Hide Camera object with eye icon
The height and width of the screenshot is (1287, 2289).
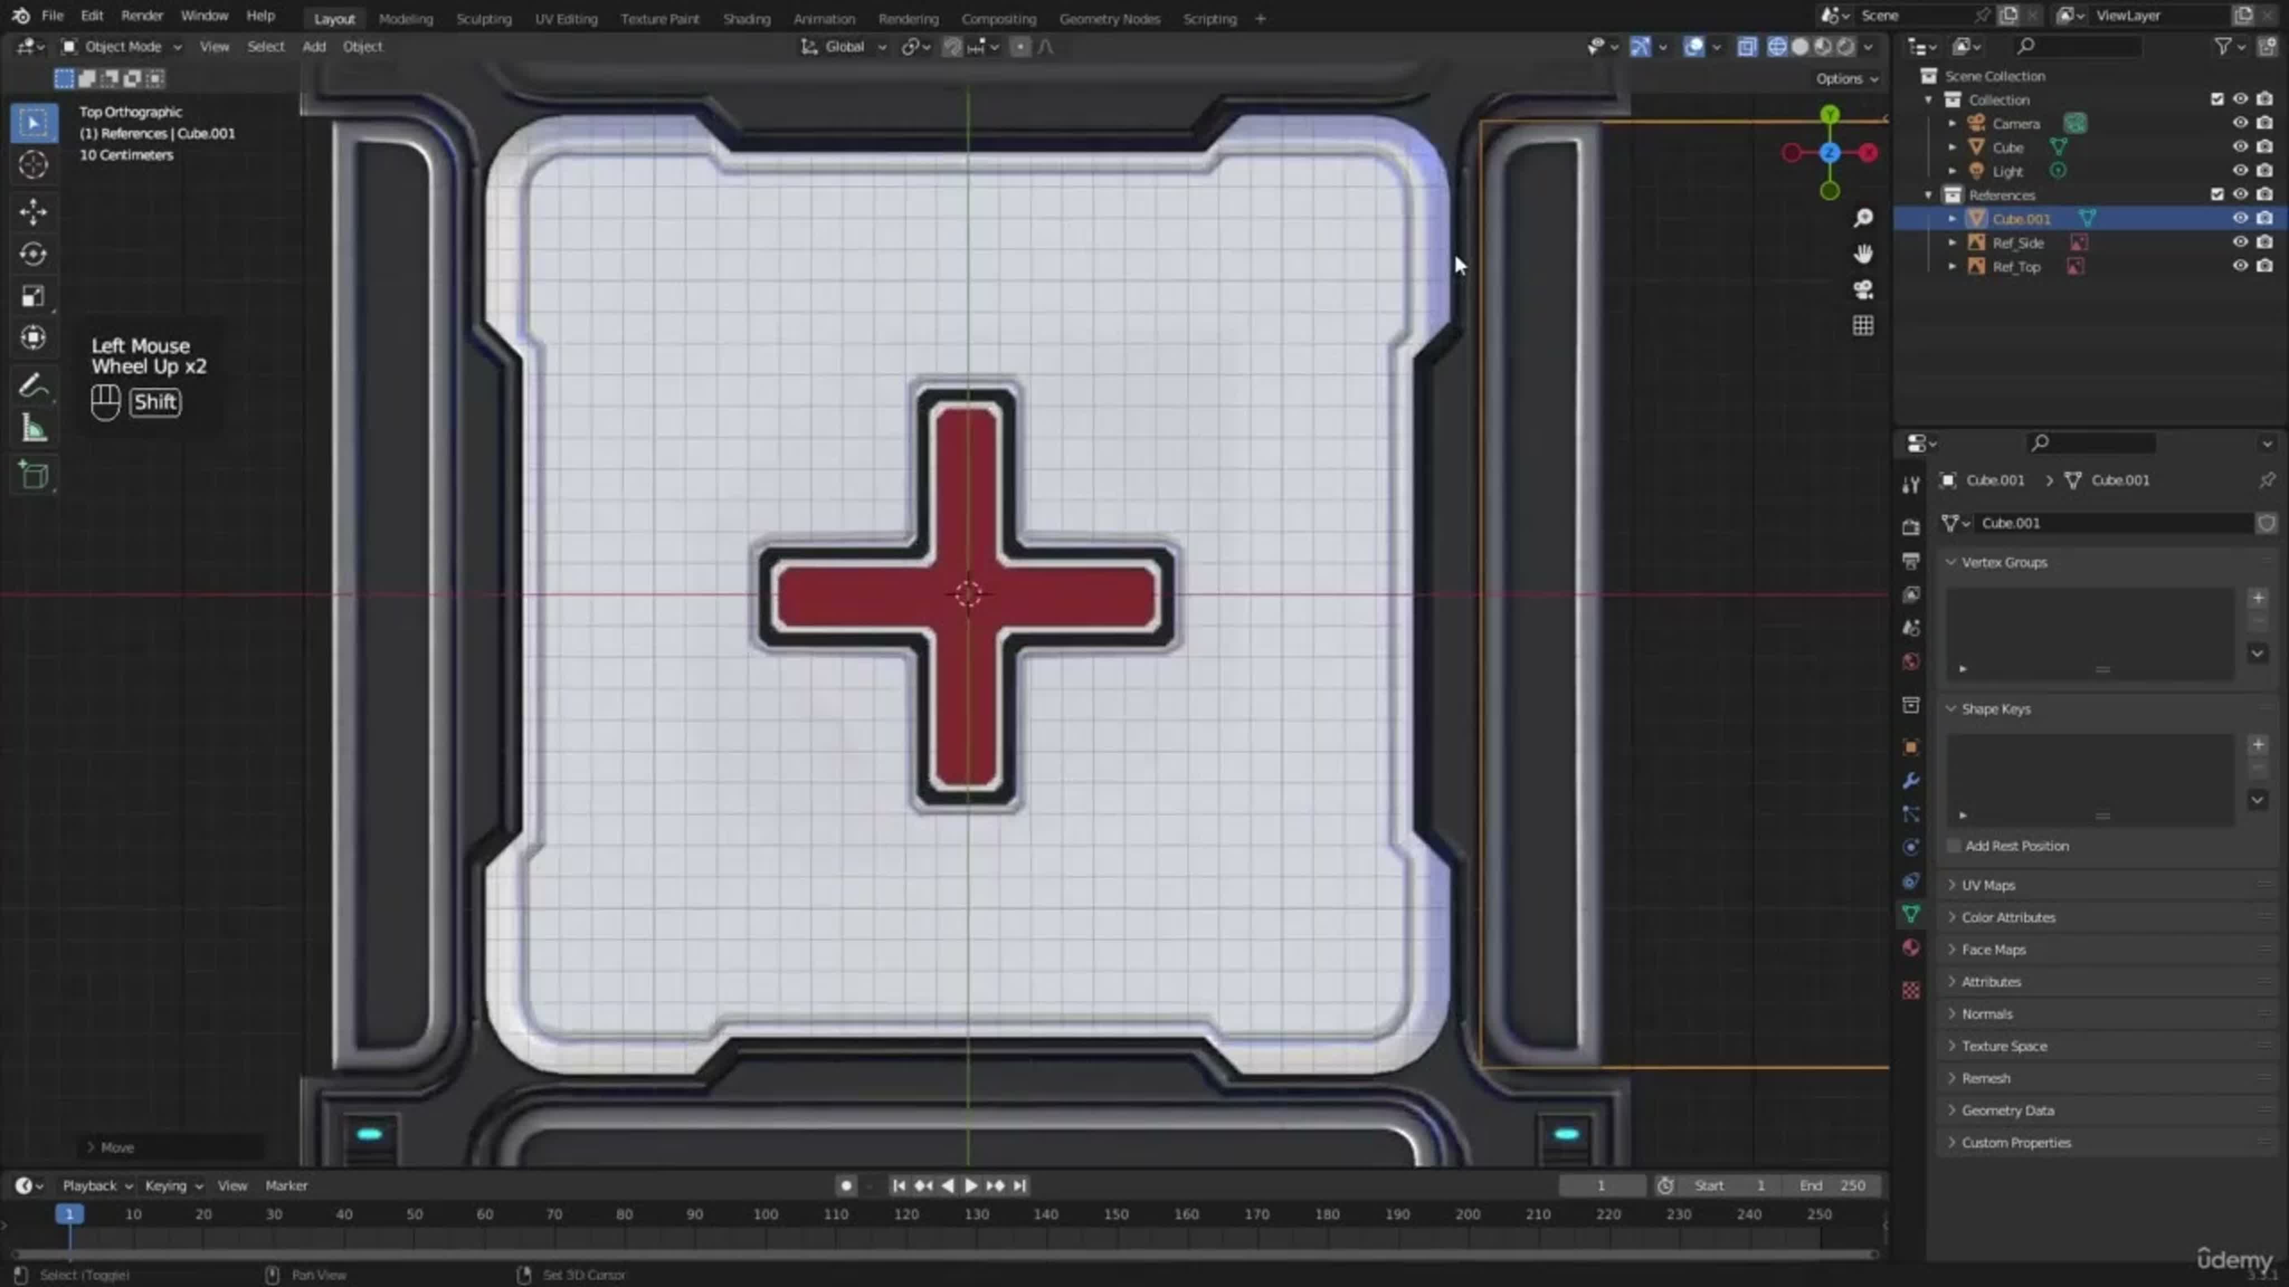pyautogui.click(x=2240, y=122)
